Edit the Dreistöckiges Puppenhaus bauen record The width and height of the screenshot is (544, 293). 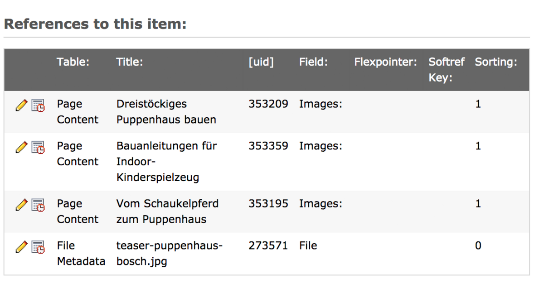(21, 106)
